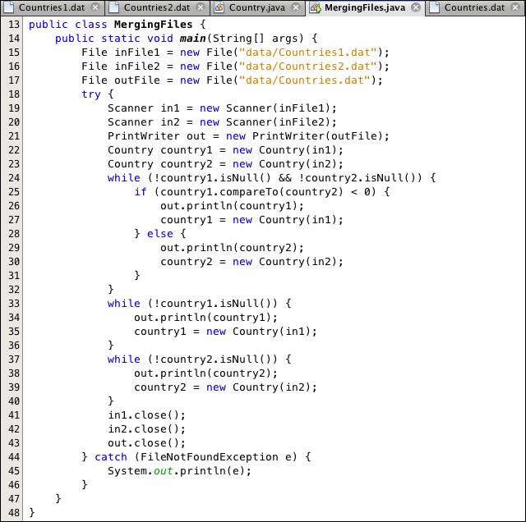This screenshot has width=526, height=522.
Task: Click the else keyword on line 28
Action: tap(160, 234)
